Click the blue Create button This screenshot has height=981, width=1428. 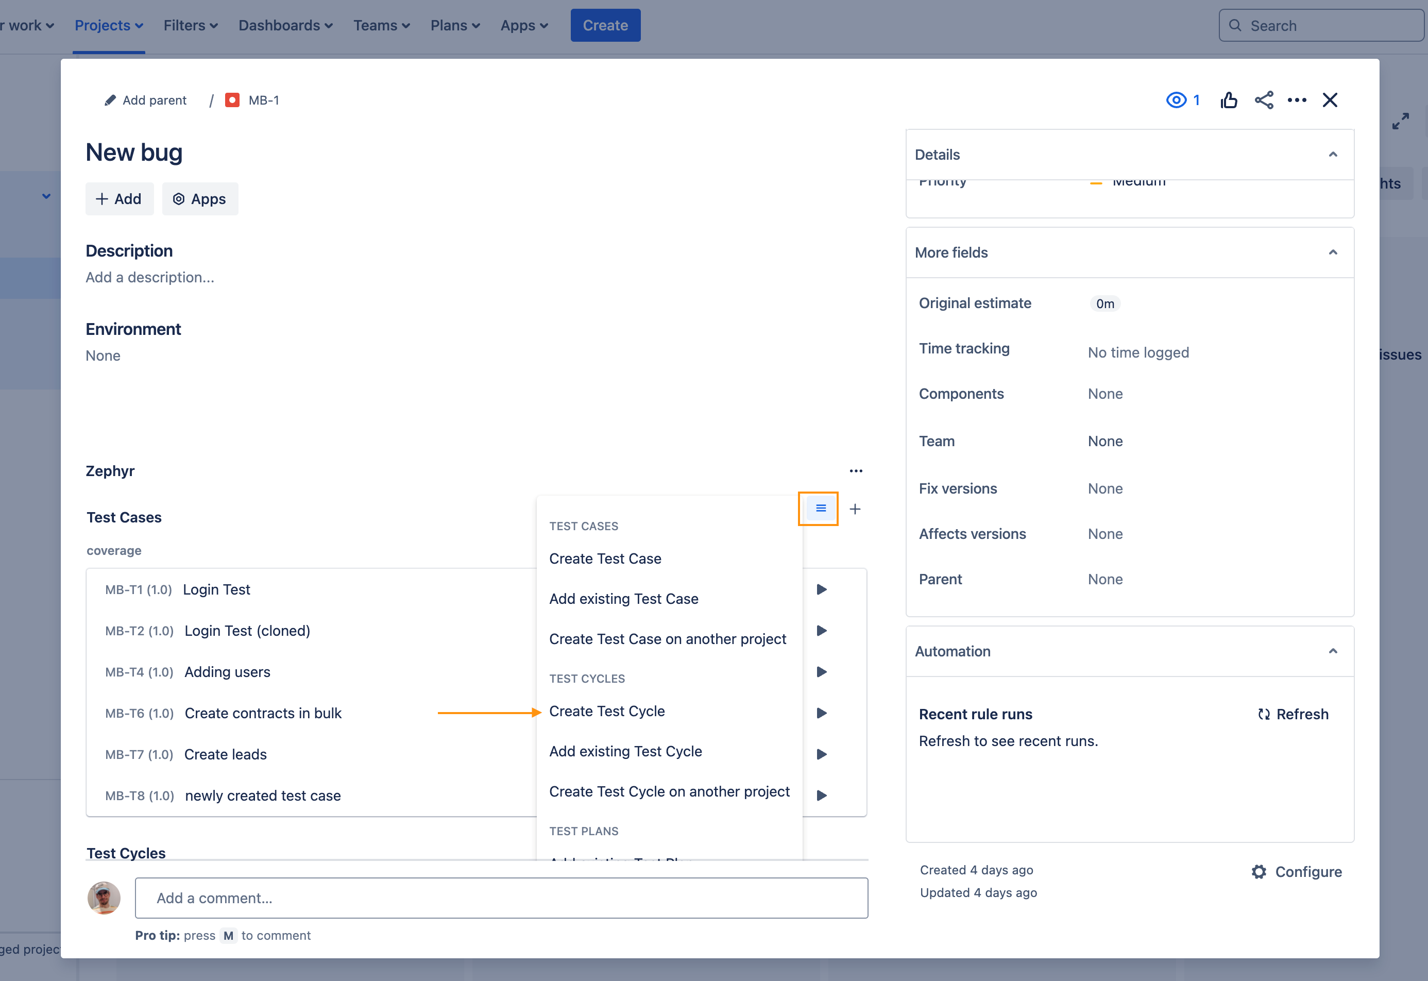coord(605,25)
